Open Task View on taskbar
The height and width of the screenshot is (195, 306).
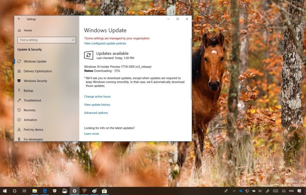[24, 191]
